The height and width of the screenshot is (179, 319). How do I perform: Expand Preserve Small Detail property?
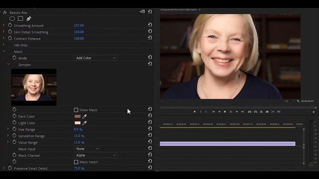coord(3,168)
